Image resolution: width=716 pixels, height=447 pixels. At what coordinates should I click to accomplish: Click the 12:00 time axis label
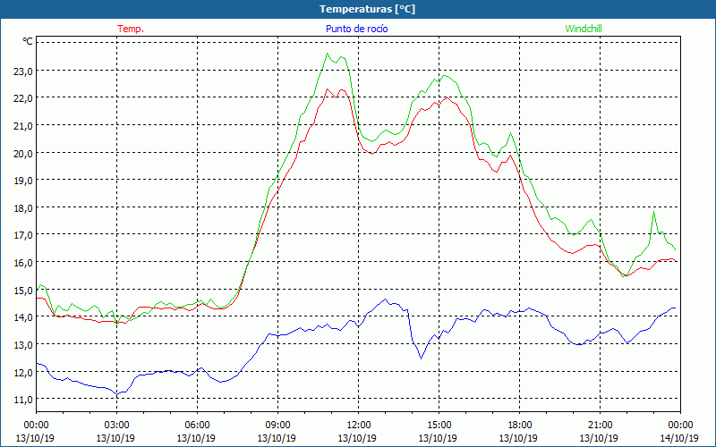pyautogui.click(x=359, y=426)
